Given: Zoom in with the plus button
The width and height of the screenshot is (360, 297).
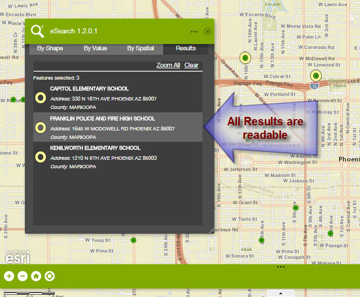Looking at the screenshot, I should (9, 276).
